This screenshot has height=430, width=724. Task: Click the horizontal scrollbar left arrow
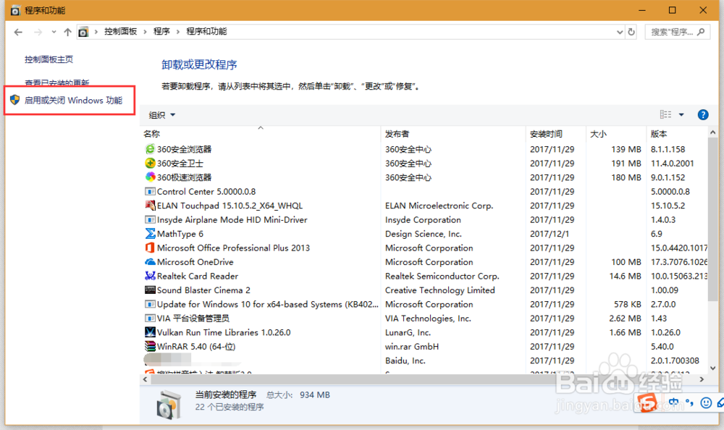[145, 379]
